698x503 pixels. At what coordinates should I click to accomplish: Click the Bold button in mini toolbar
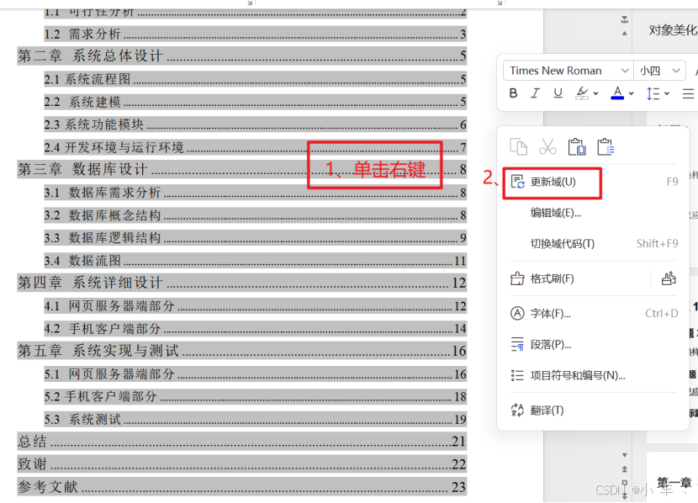tap(513, 93)
